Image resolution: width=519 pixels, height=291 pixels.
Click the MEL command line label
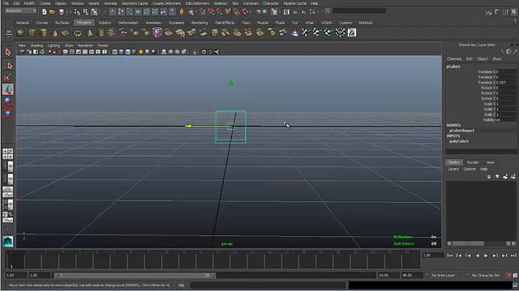(x=182, y=285)
